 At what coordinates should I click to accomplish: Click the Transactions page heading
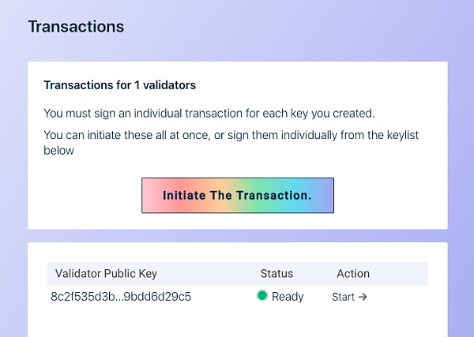(76, 26)
